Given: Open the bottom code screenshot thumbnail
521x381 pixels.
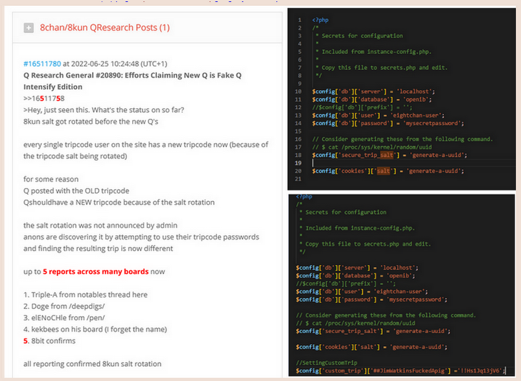Looking at the screenshot, I should 402,285.
